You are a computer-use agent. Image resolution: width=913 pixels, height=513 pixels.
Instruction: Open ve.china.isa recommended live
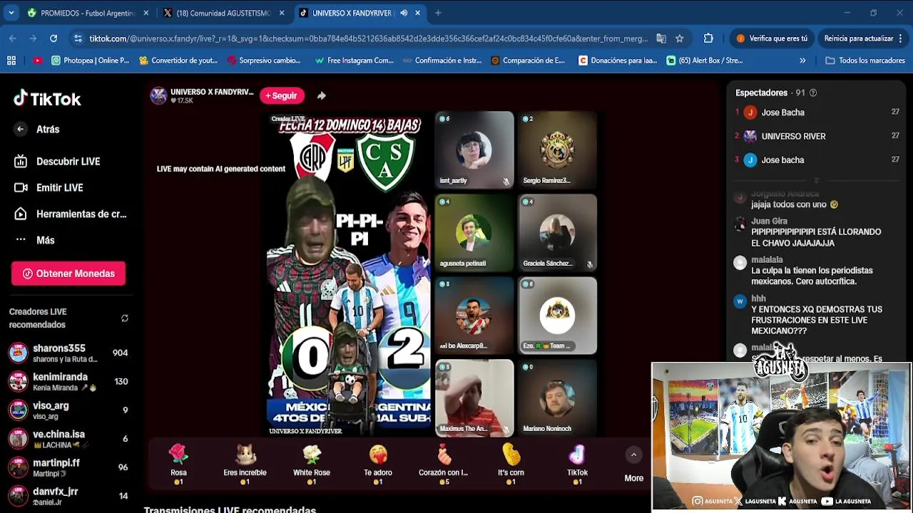(68, 439)
